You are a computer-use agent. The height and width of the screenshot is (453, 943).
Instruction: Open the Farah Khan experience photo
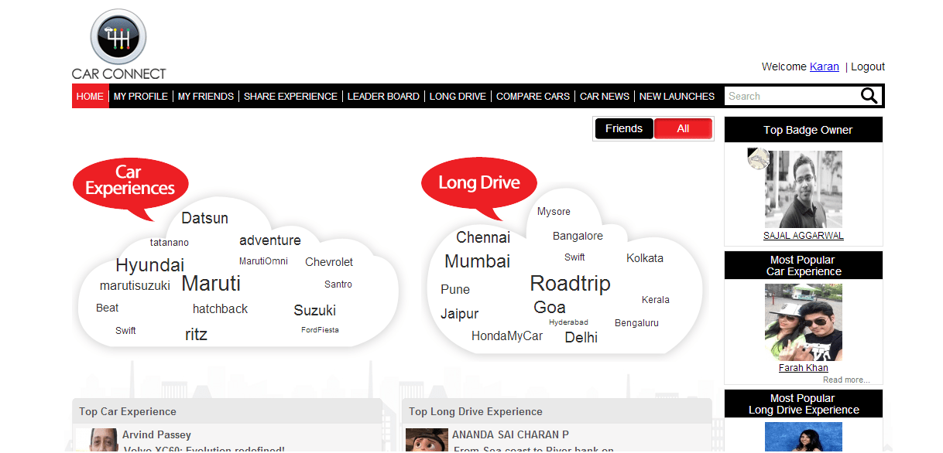pos(804,322)
